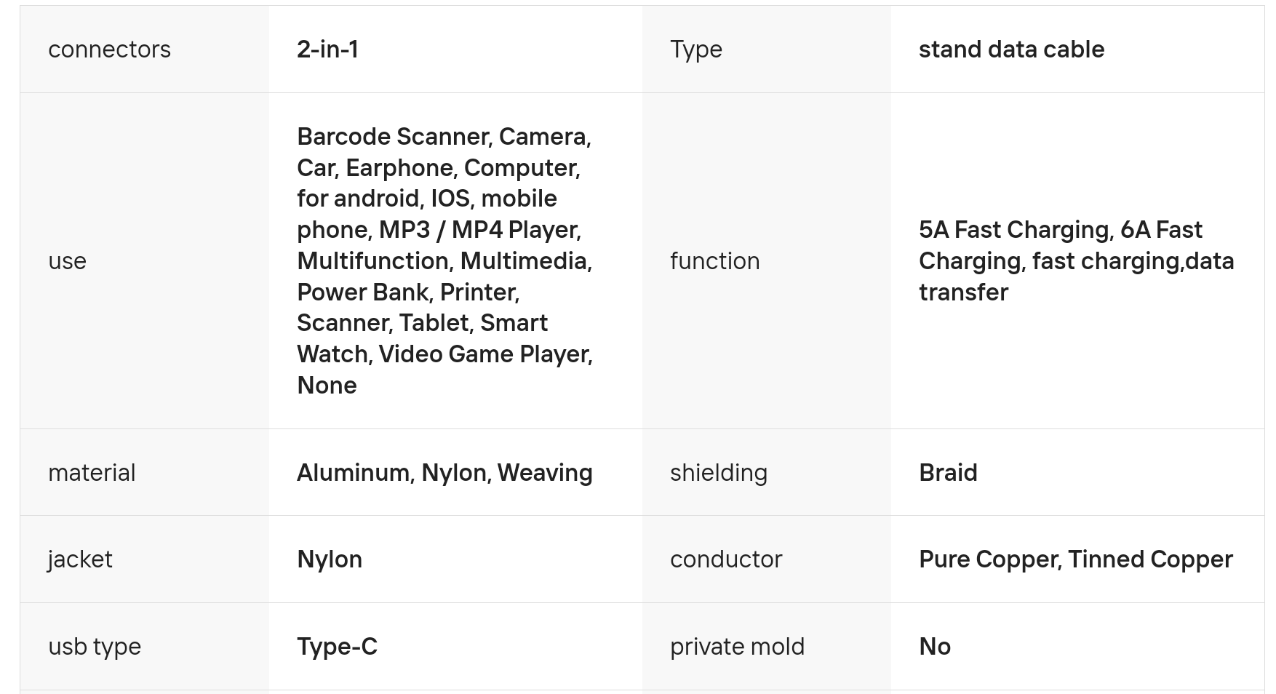Click the "connectors" attribute label

coord(109,49)
